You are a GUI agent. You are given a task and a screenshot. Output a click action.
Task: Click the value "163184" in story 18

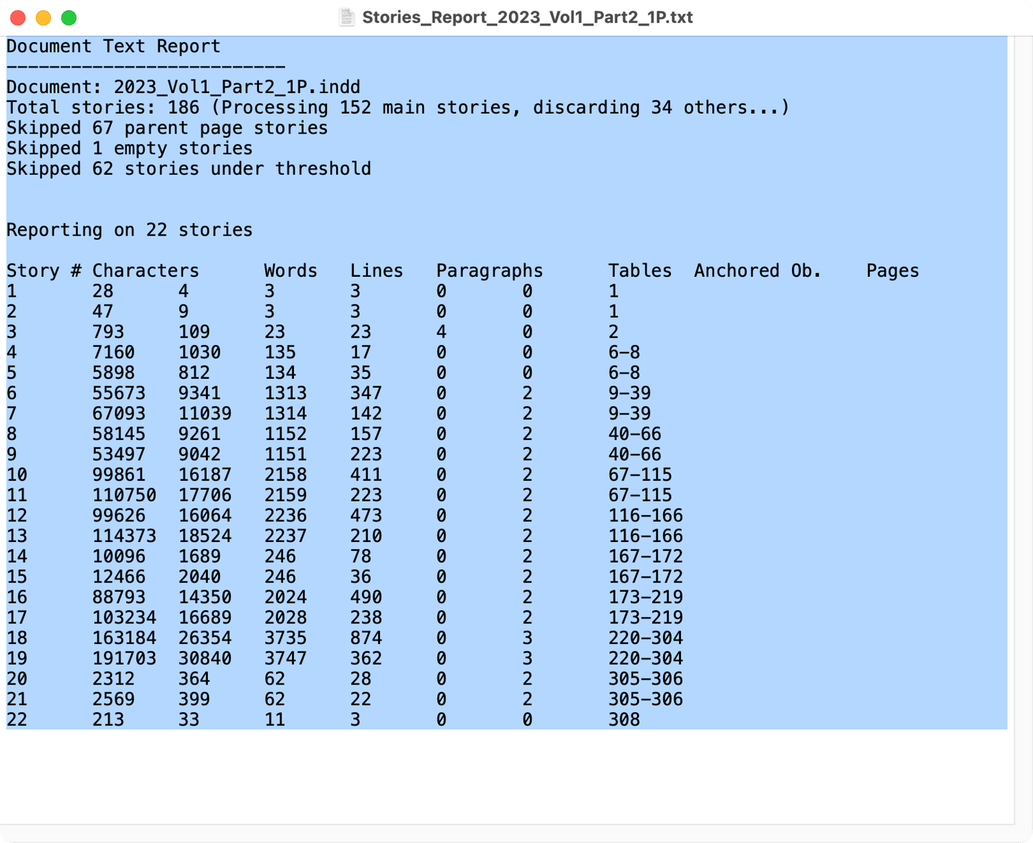[x=125, y=638]
